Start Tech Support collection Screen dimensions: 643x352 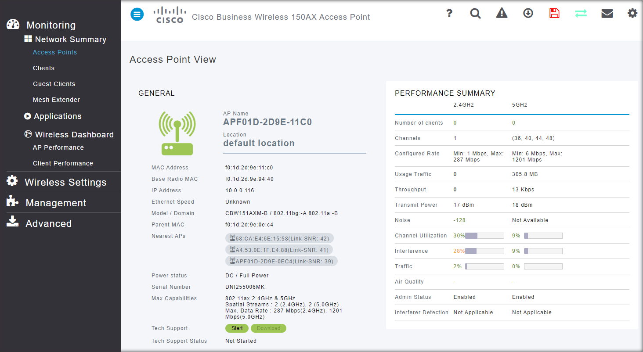[237, 328]
